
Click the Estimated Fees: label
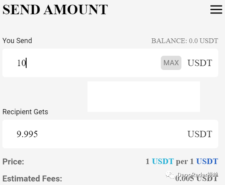(32, 179)
